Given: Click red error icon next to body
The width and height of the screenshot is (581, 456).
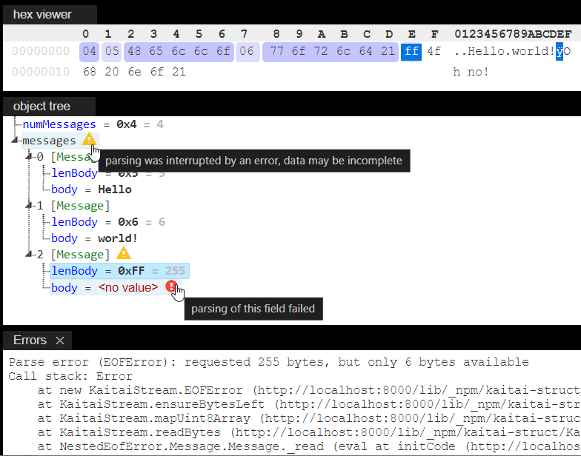Looking at the screenshot, I should pos(171,287).
